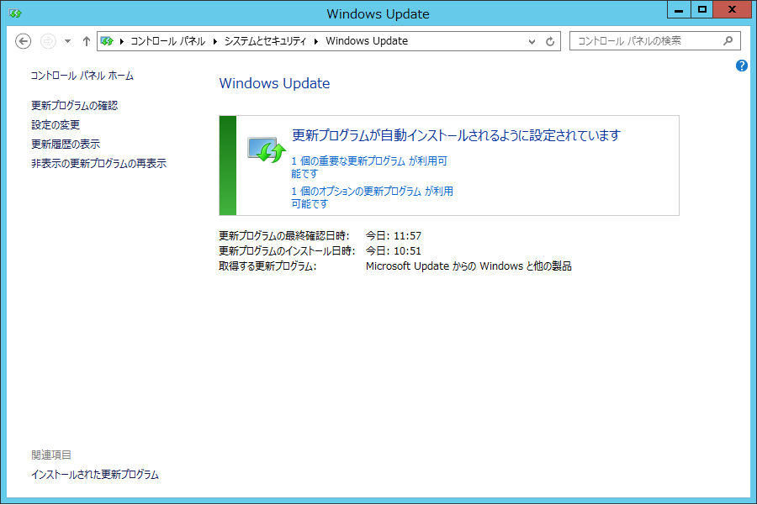Select コントロール パネル in the address bar
Viewport: 757px width, 505px height.
point(168,41)
